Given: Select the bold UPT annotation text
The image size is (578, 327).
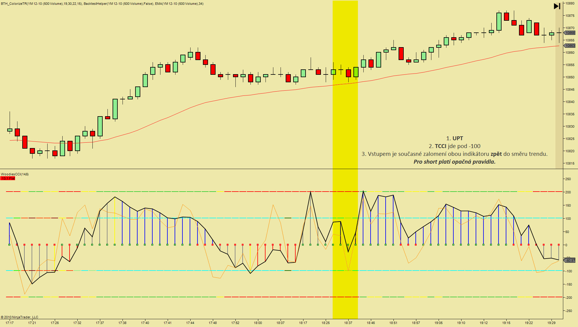Looking at the screenshot, I should tap(458, 138).
